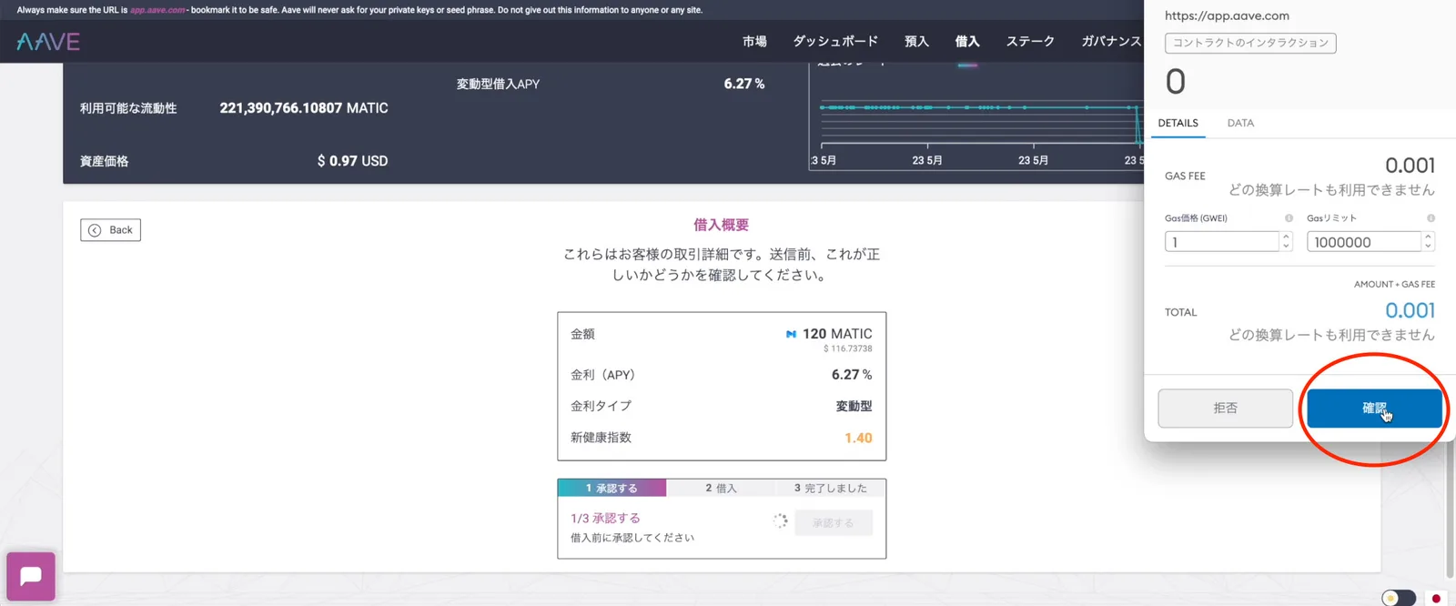Click the AMOUNT + GAS FEE label
This screenshot has height=606, width=1456.
pyautogui.click(x=1394, y=284)
